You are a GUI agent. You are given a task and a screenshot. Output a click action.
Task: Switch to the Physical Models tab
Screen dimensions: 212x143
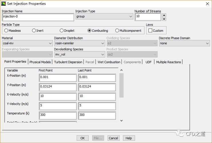40,62
